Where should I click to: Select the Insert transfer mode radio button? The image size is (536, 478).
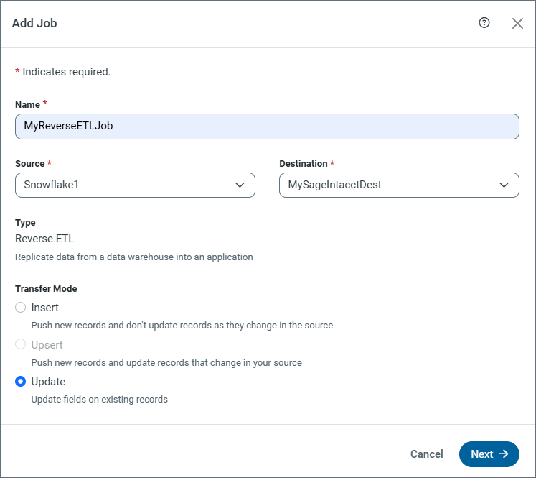(x=21, y=308)
